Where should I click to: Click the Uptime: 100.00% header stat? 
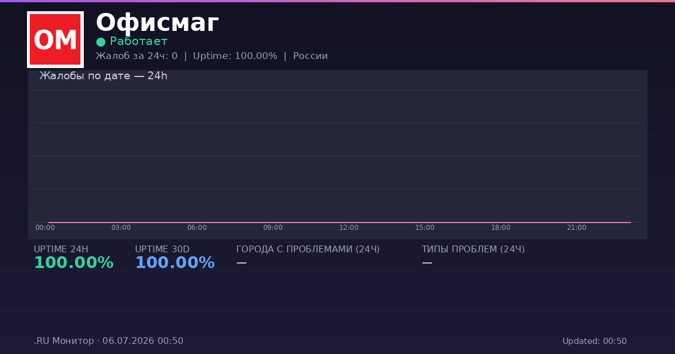coord(235,56)
